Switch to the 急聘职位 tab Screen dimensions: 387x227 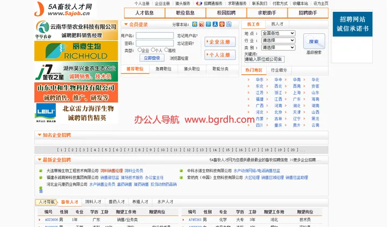(163, 69)
